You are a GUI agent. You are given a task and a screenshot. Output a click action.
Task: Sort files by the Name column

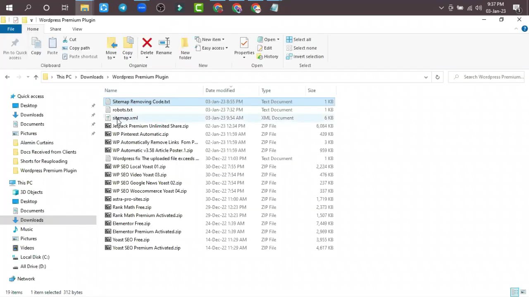click(x=111, y=90)
